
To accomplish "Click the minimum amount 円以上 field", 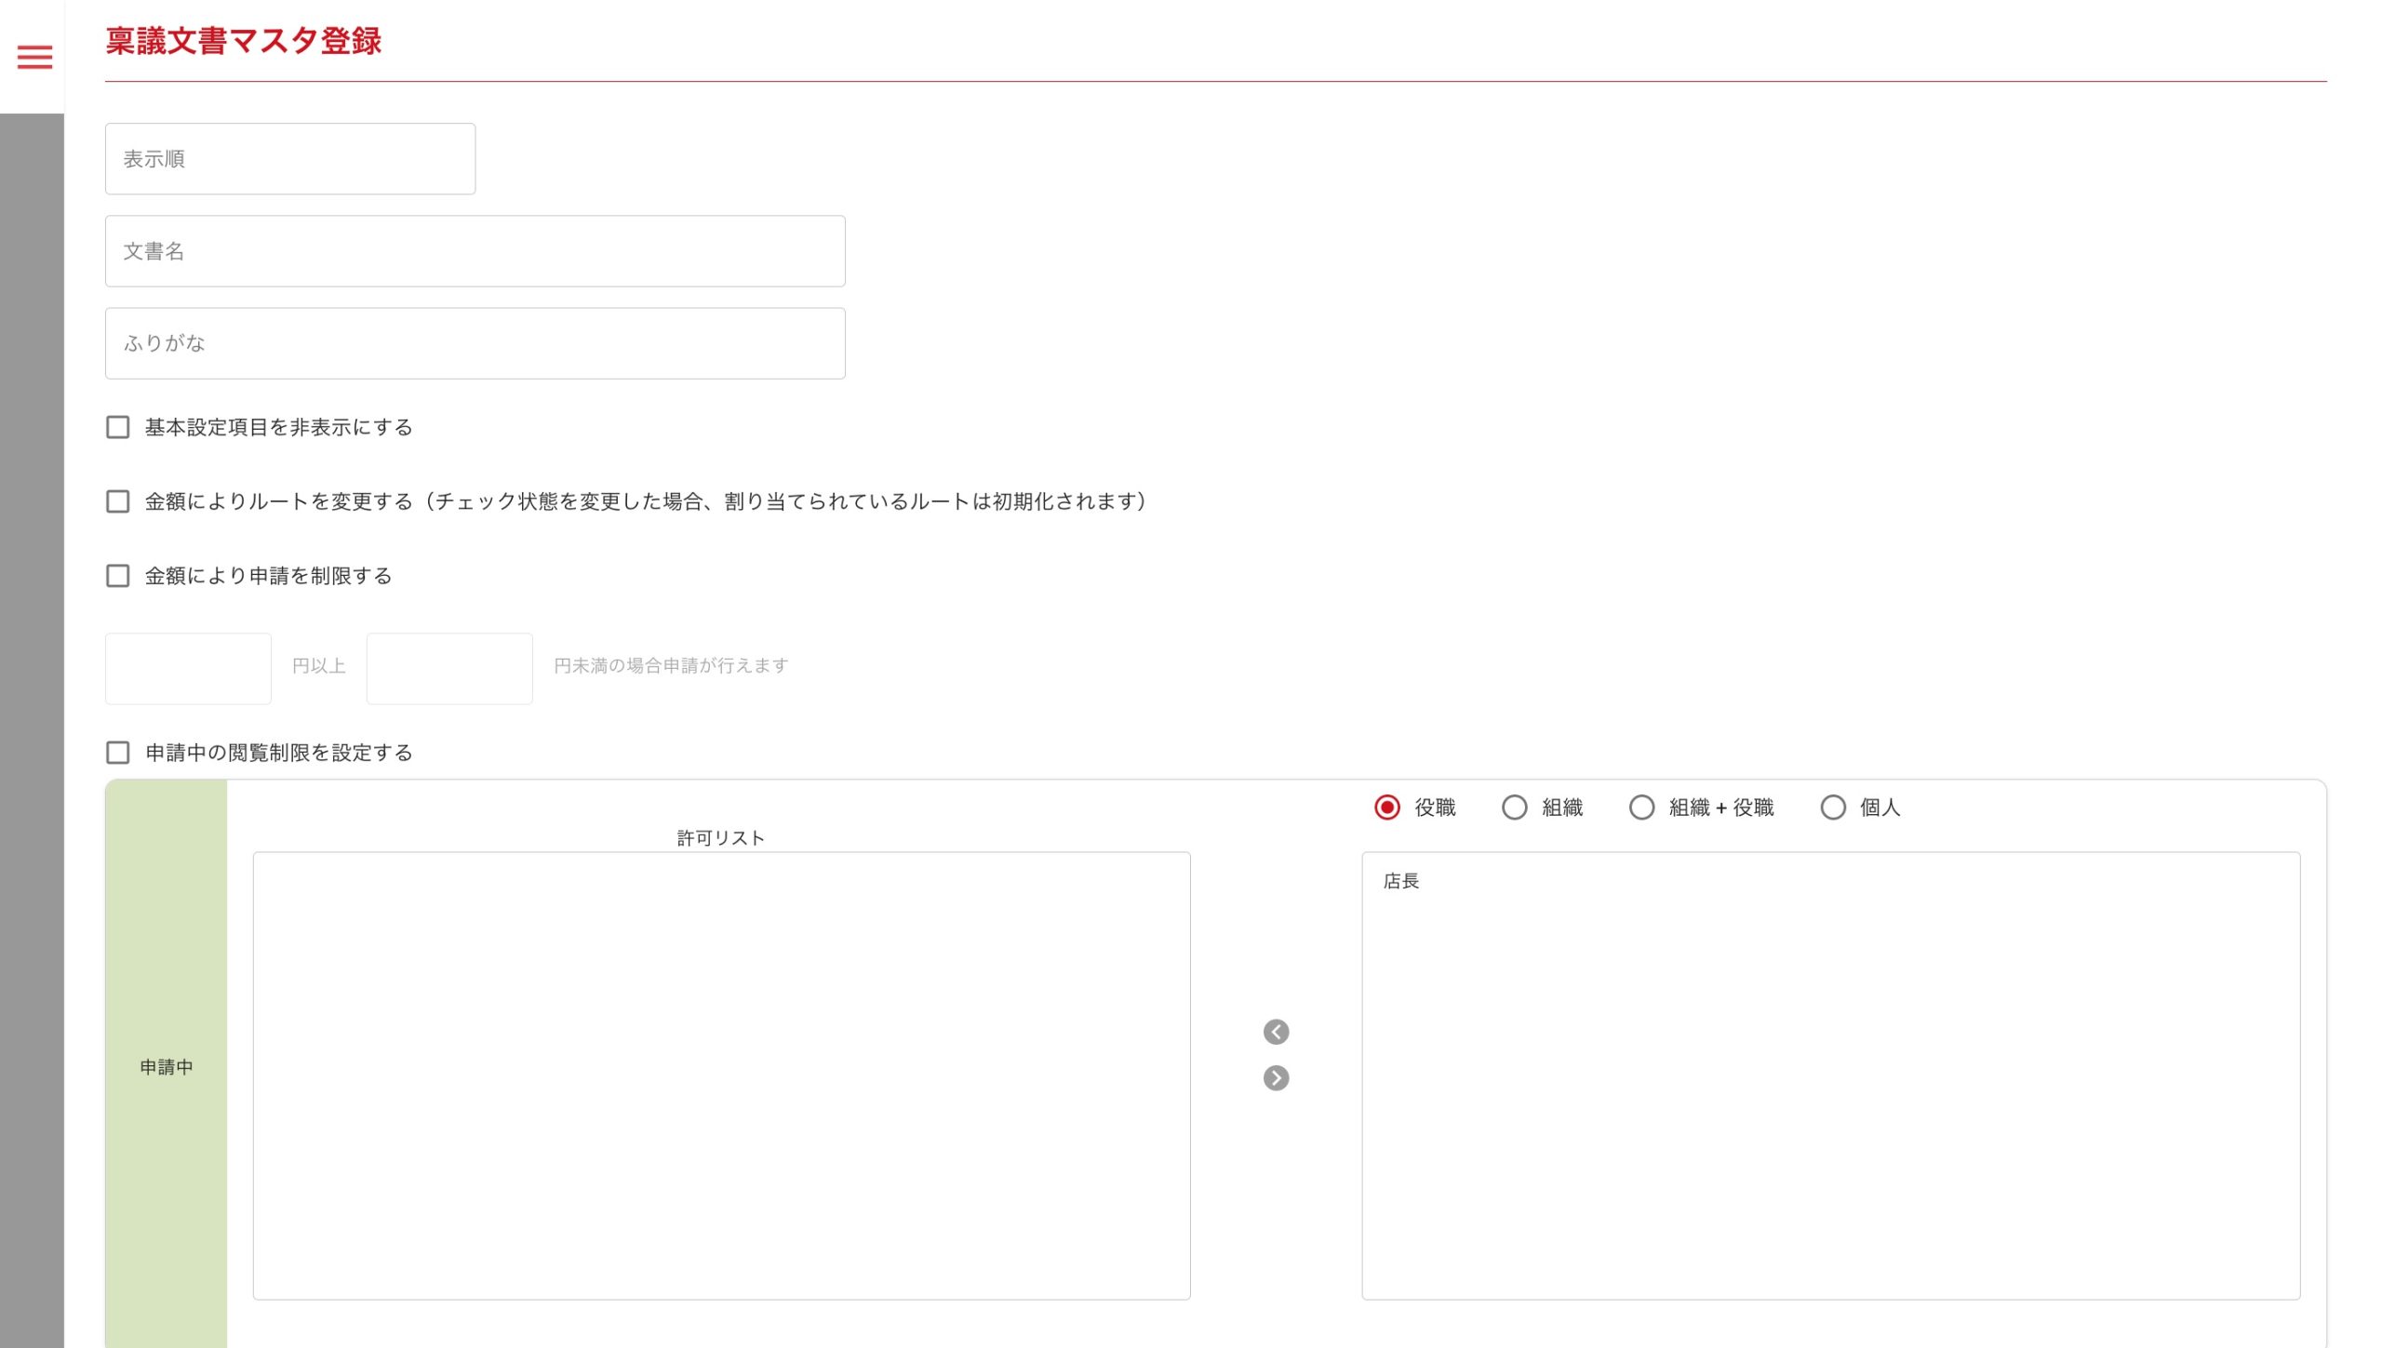I will pyautogui.click(x=188, y=669).
